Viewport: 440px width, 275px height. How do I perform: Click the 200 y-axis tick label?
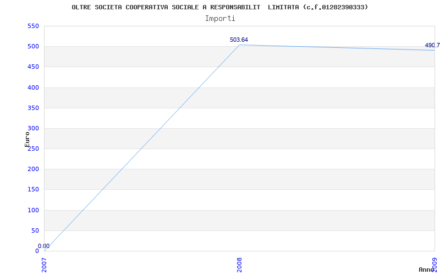click(33, 169)
